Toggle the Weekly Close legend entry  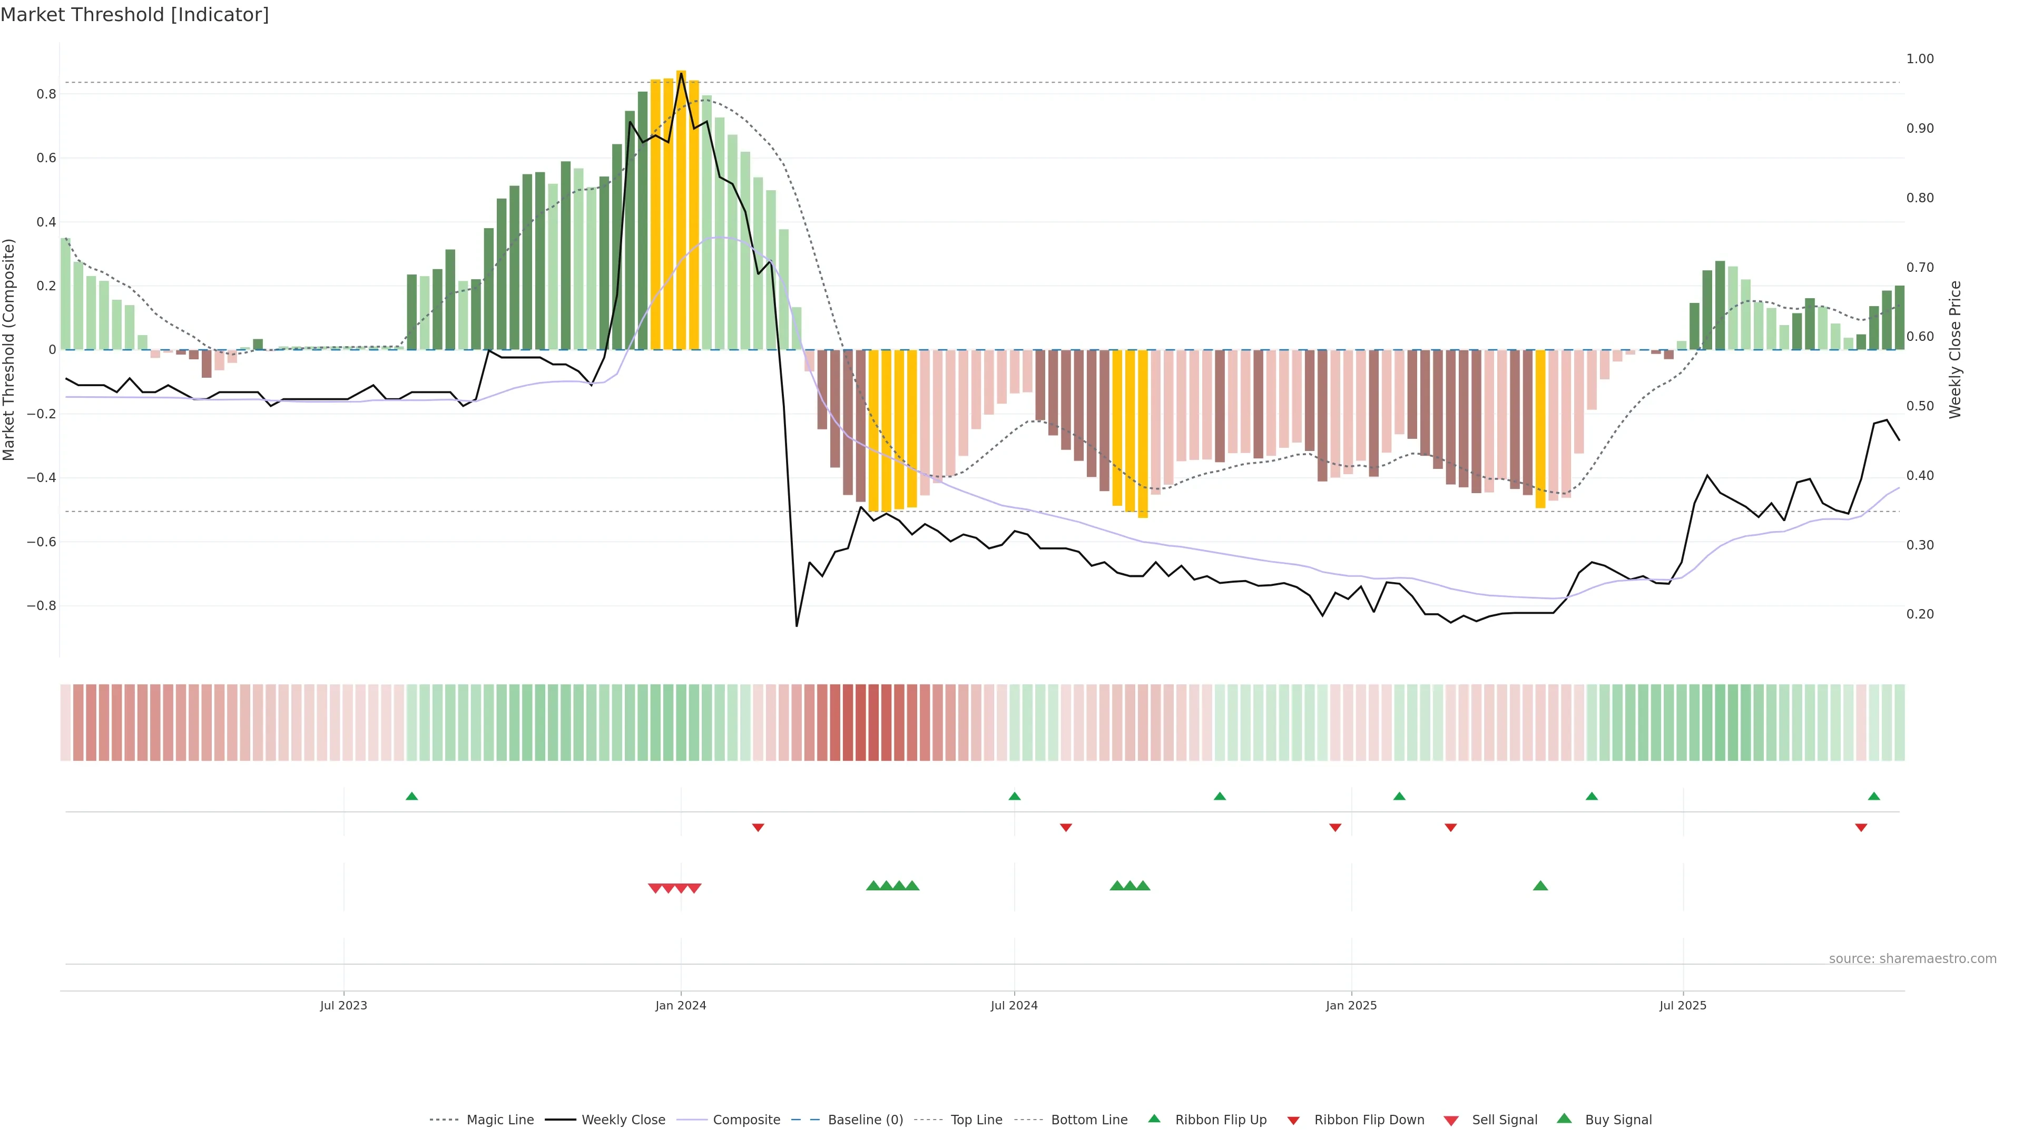[623, 1120]
